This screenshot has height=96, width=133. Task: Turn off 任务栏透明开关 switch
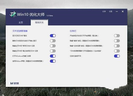coord(117,56)
